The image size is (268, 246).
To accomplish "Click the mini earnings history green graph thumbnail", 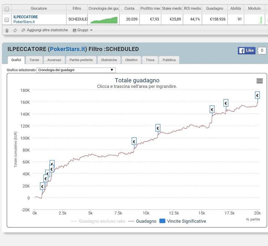I will [x=104, y=20].
